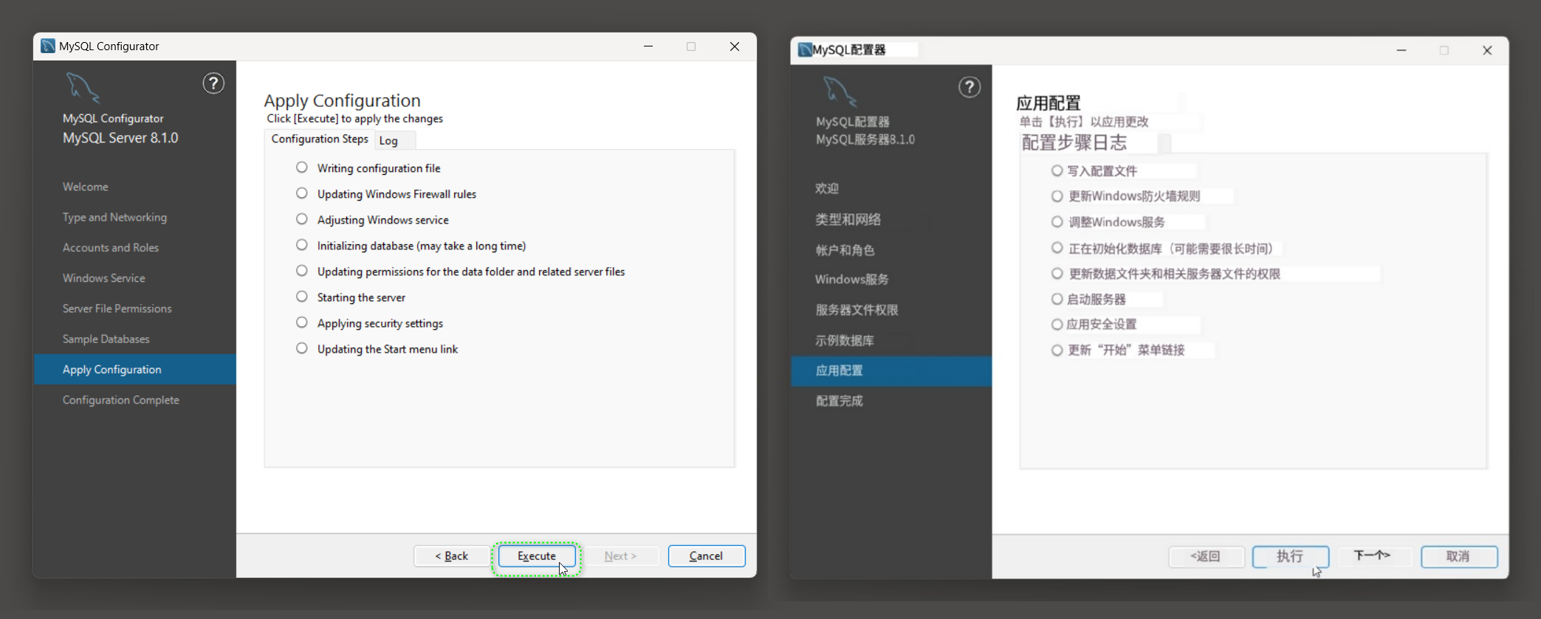
Task: Select 'Updating Windows Firewall rules' step radio
Action: [302, 193]
